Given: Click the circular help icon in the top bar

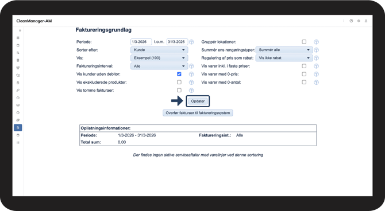Looking at the screenshot, I should coord(351,21).
